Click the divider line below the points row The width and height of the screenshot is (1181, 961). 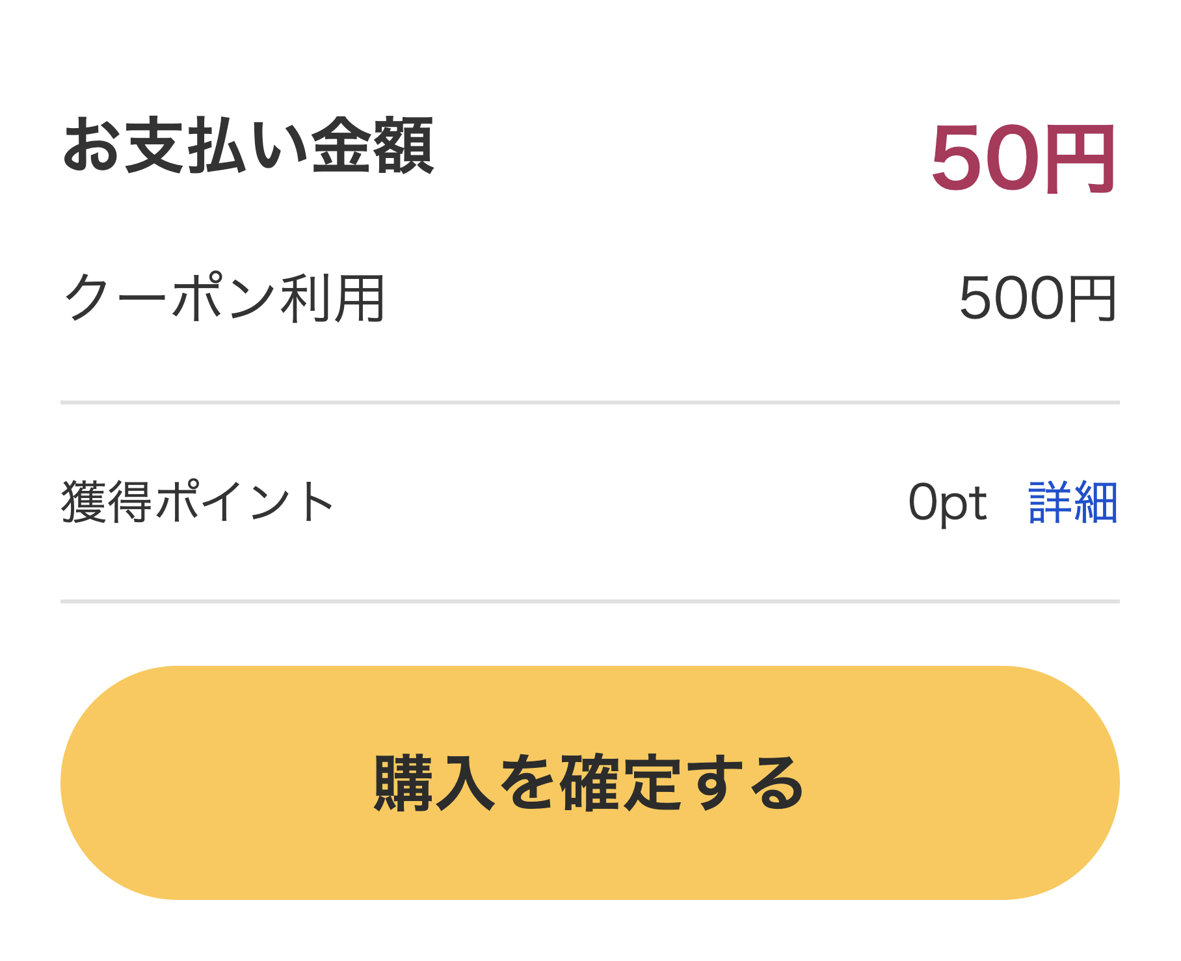(x=589, y=601)
